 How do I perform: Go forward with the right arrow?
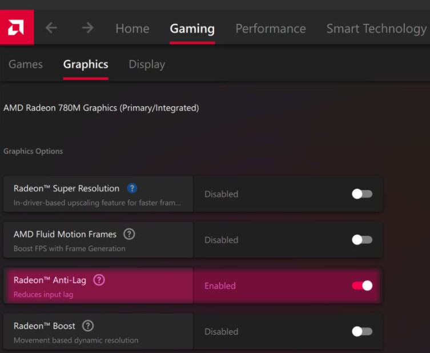click(88, 27)
